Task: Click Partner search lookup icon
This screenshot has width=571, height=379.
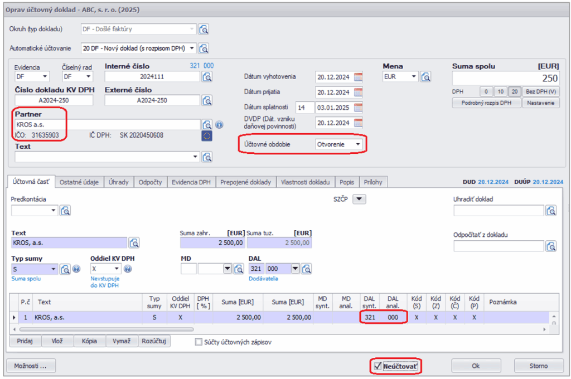Action: tap(207, 125)
